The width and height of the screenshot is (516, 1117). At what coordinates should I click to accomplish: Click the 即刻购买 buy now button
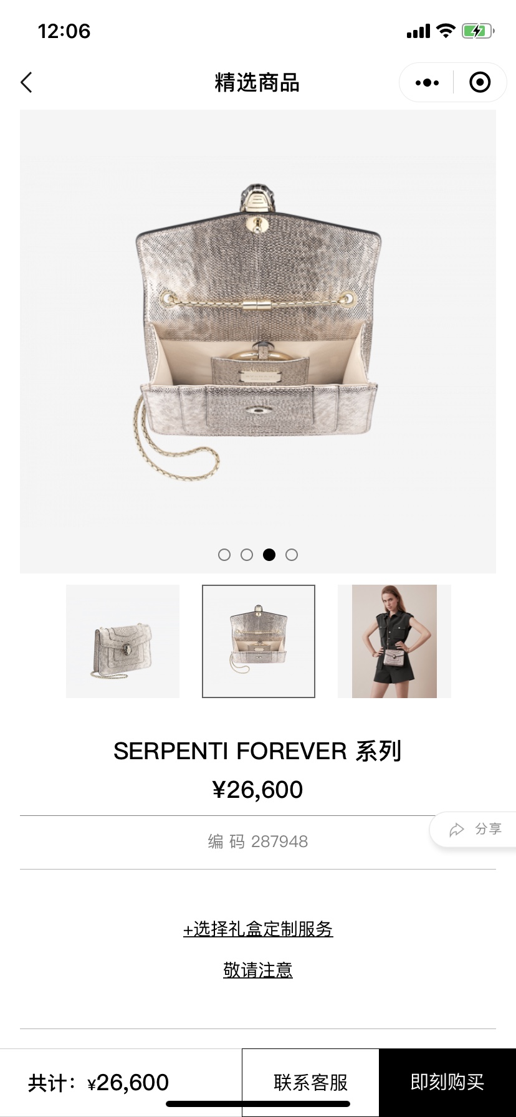point(447,1083)
